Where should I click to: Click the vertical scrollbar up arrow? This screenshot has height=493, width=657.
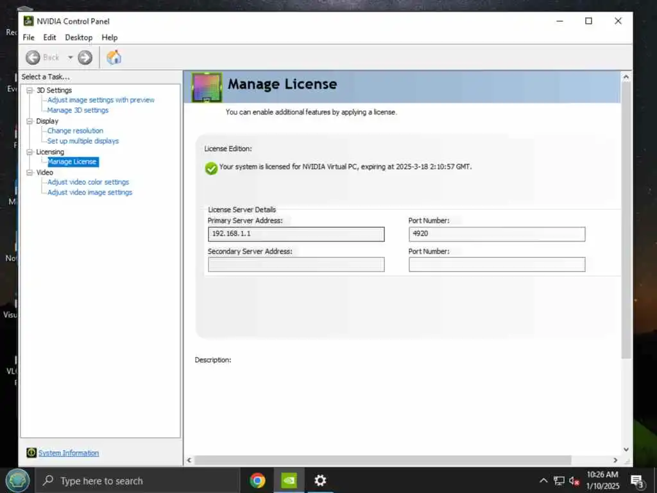pos(626,77)
